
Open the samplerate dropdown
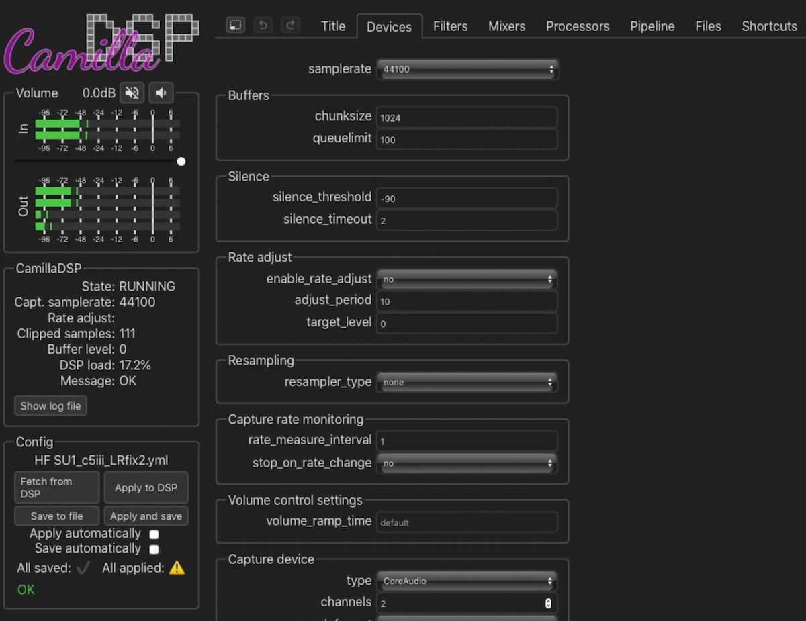pos(467,69)
